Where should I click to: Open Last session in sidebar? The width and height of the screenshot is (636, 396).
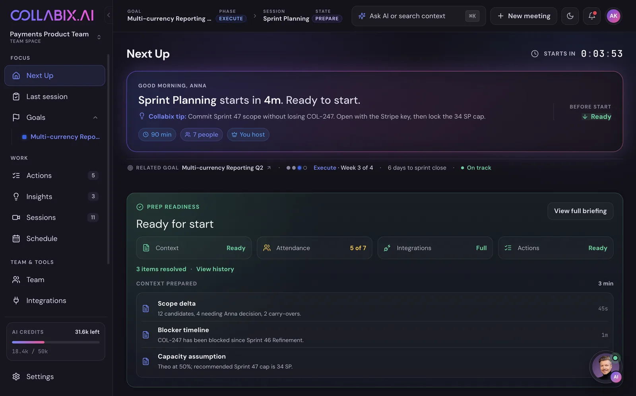[55, 97]
